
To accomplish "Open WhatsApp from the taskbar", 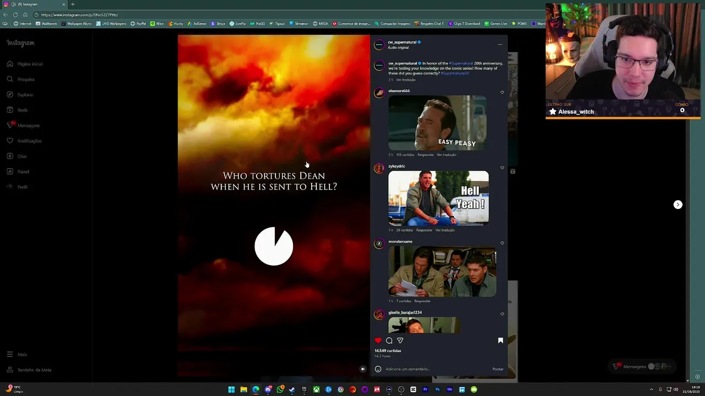I will click(280, 389).
